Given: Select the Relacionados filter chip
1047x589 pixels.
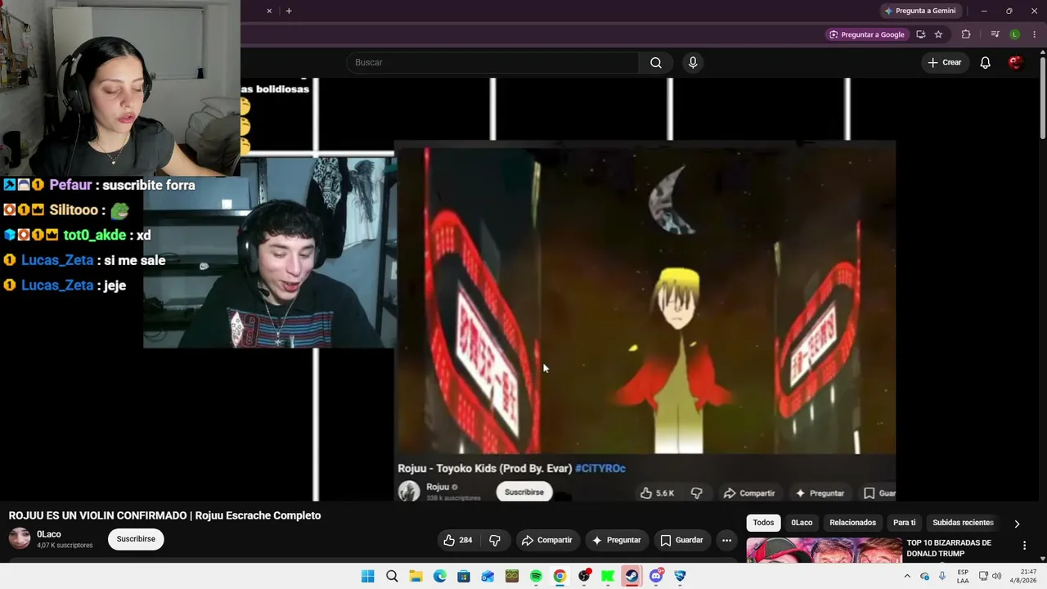Looking at the screenshot, I should (852, 523).
